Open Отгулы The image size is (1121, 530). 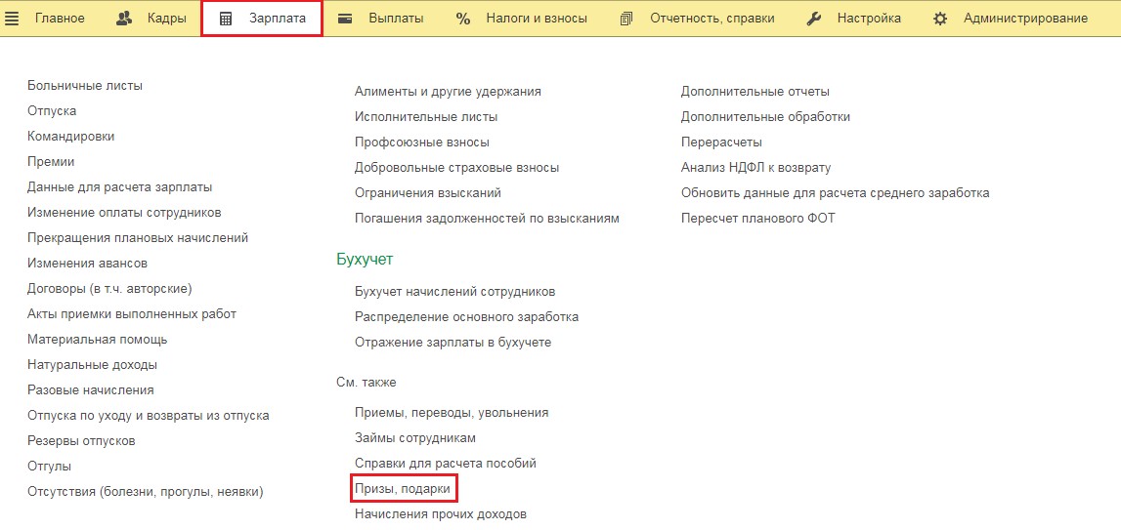(49, 467)
